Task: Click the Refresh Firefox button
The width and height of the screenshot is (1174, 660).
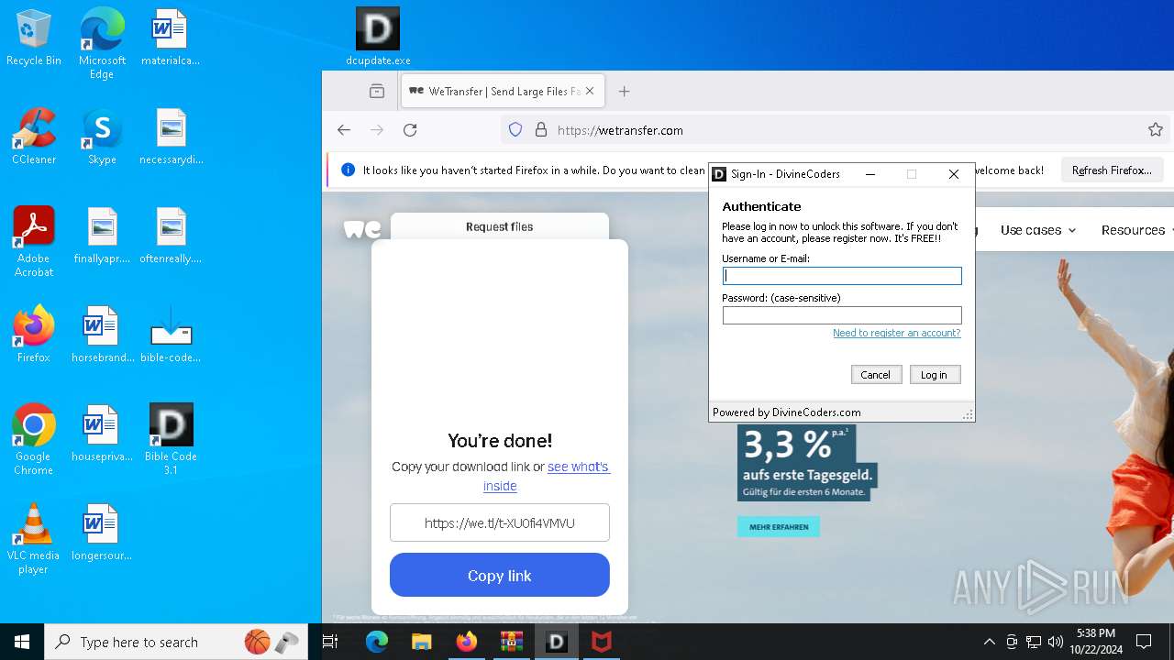Action: (1112, 170)
